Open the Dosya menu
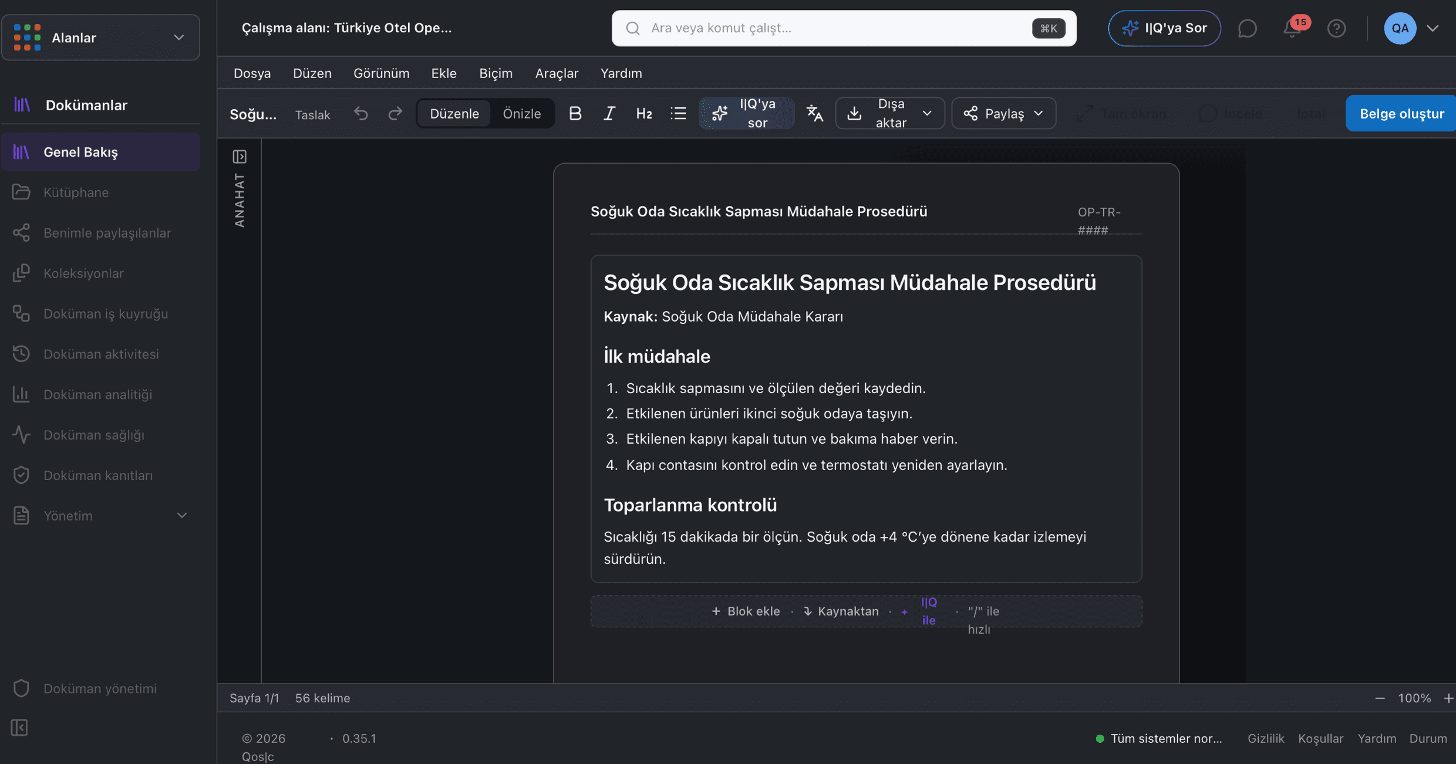 coord(252,73)
